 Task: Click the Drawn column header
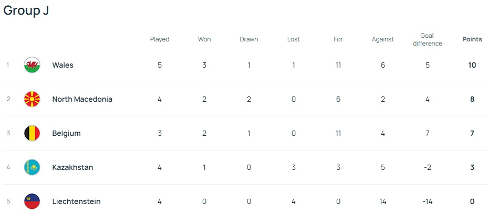[x=249, y=39]
